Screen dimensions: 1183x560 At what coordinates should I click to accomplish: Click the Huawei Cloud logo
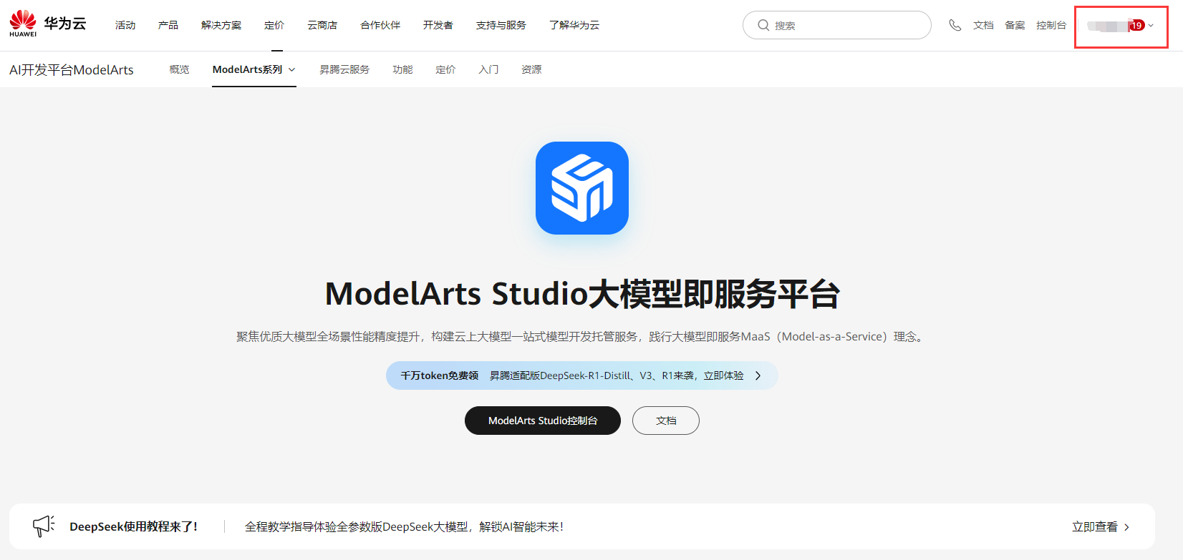tap(47, 24)
